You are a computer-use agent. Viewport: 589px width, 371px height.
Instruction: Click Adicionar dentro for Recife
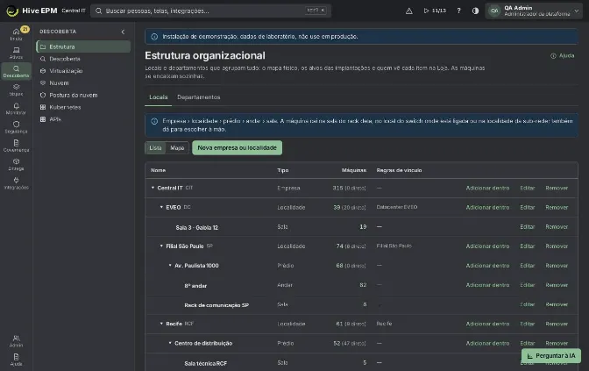pos(487,324)
